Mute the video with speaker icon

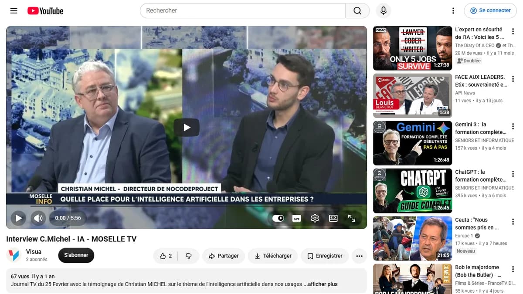point(38,218)
